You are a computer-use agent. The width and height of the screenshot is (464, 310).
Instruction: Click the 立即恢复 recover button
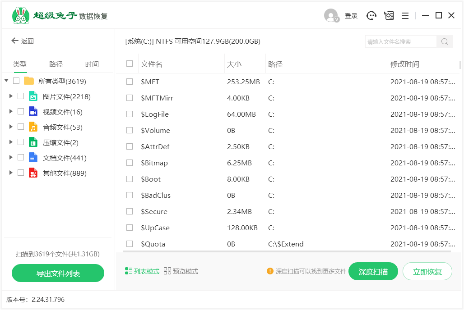pos(427,271)
